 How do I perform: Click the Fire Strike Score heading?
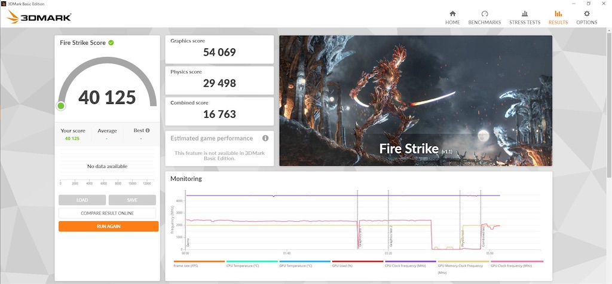tap(82, 42)
